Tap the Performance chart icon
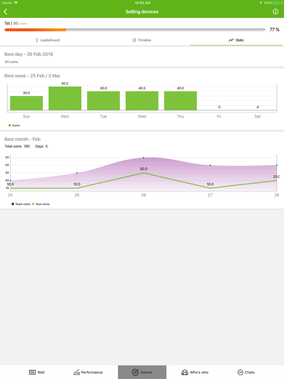Image resolution: width=284 pixels, height=379 pixels. [76, 372]
